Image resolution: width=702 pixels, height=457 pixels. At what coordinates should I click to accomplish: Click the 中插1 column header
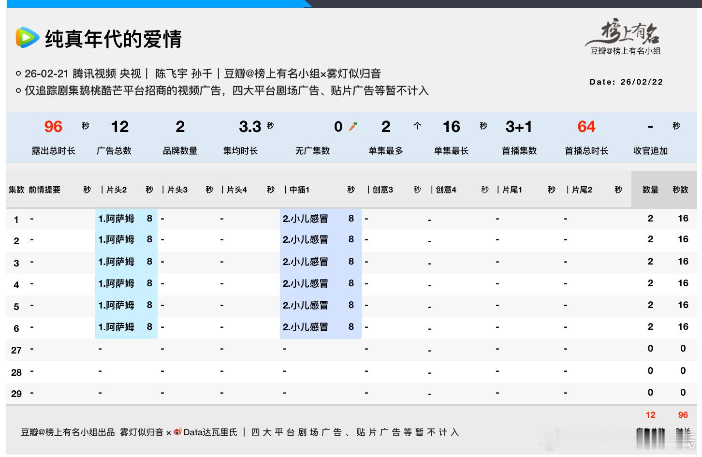[300, 190]
